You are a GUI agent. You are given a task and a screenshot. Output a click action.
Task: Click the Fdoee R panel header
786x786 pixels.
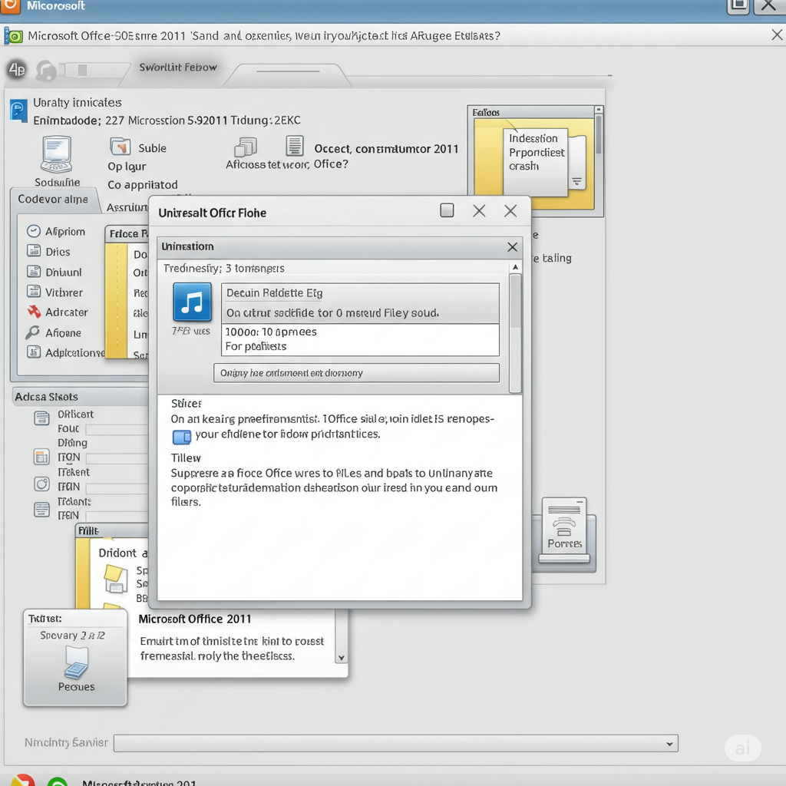[x=127, y=233]
